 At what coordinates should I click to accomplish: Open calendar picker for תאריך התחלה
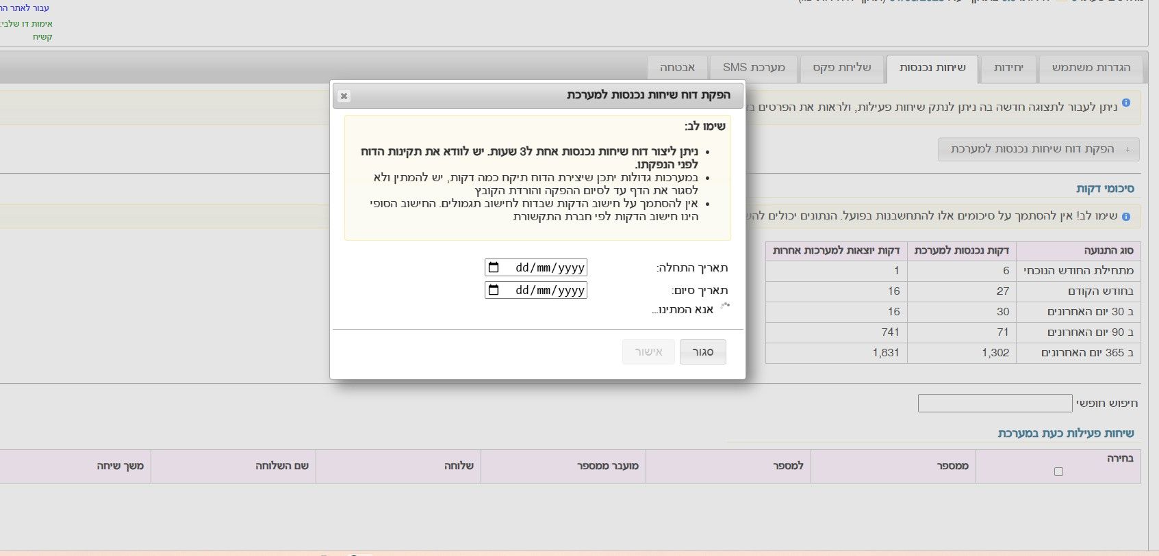(x=494, y=267)
